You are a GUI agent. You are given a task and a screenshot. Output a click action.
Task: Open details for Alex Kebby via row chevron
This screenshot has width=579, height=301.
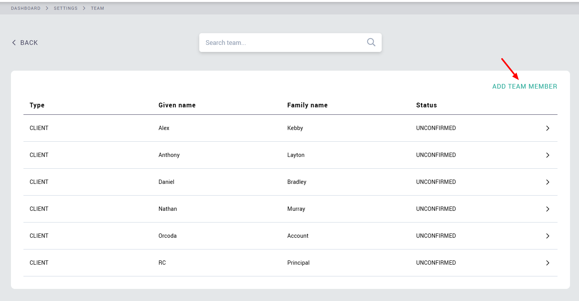coord(547,128)
